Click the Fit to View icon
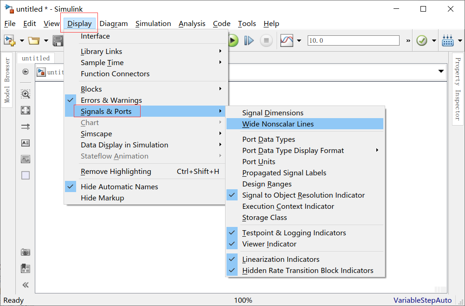Image resolution: width=465 pixels, height=306 pixels. [x=26, y=111]
